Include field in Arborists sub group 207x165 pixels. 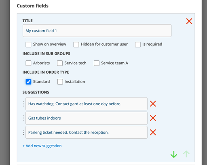point(28,63)
